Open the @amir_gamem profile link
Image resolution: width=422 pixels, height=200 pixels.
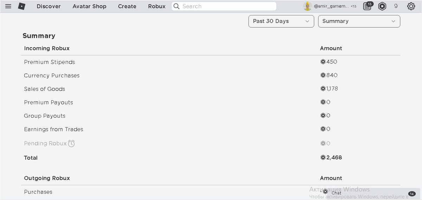(331, 6)
